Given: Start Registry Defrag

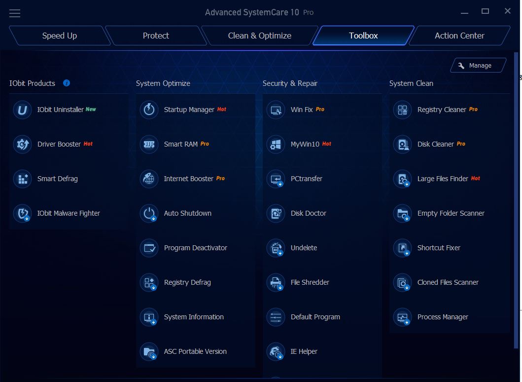Looking at the screenshot, I should pyautogui.click(x=186, y=282).
